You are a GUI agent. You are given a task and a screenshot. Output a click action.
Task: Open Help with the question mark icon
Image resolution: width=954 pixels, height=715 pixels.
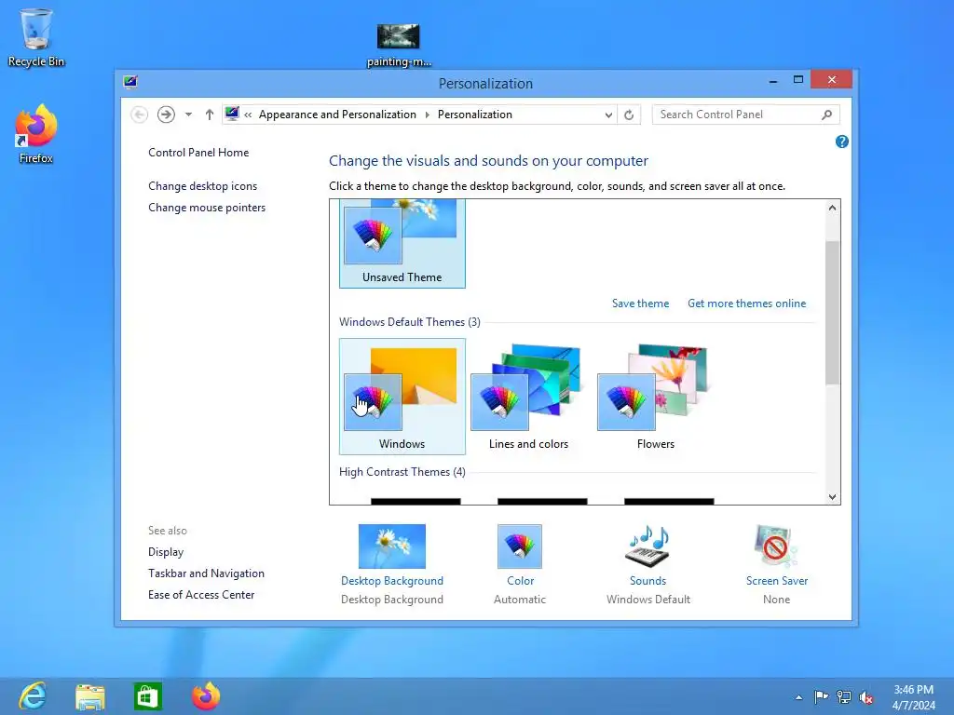pyautogui.click(x=842, y=142)
